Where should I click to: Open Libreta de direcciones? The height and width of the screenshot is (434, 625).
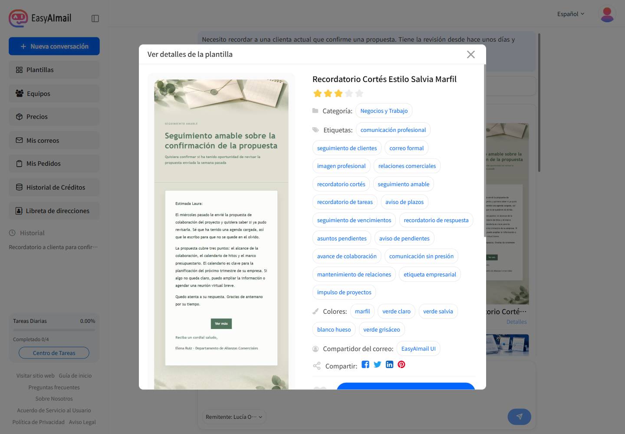54,211
